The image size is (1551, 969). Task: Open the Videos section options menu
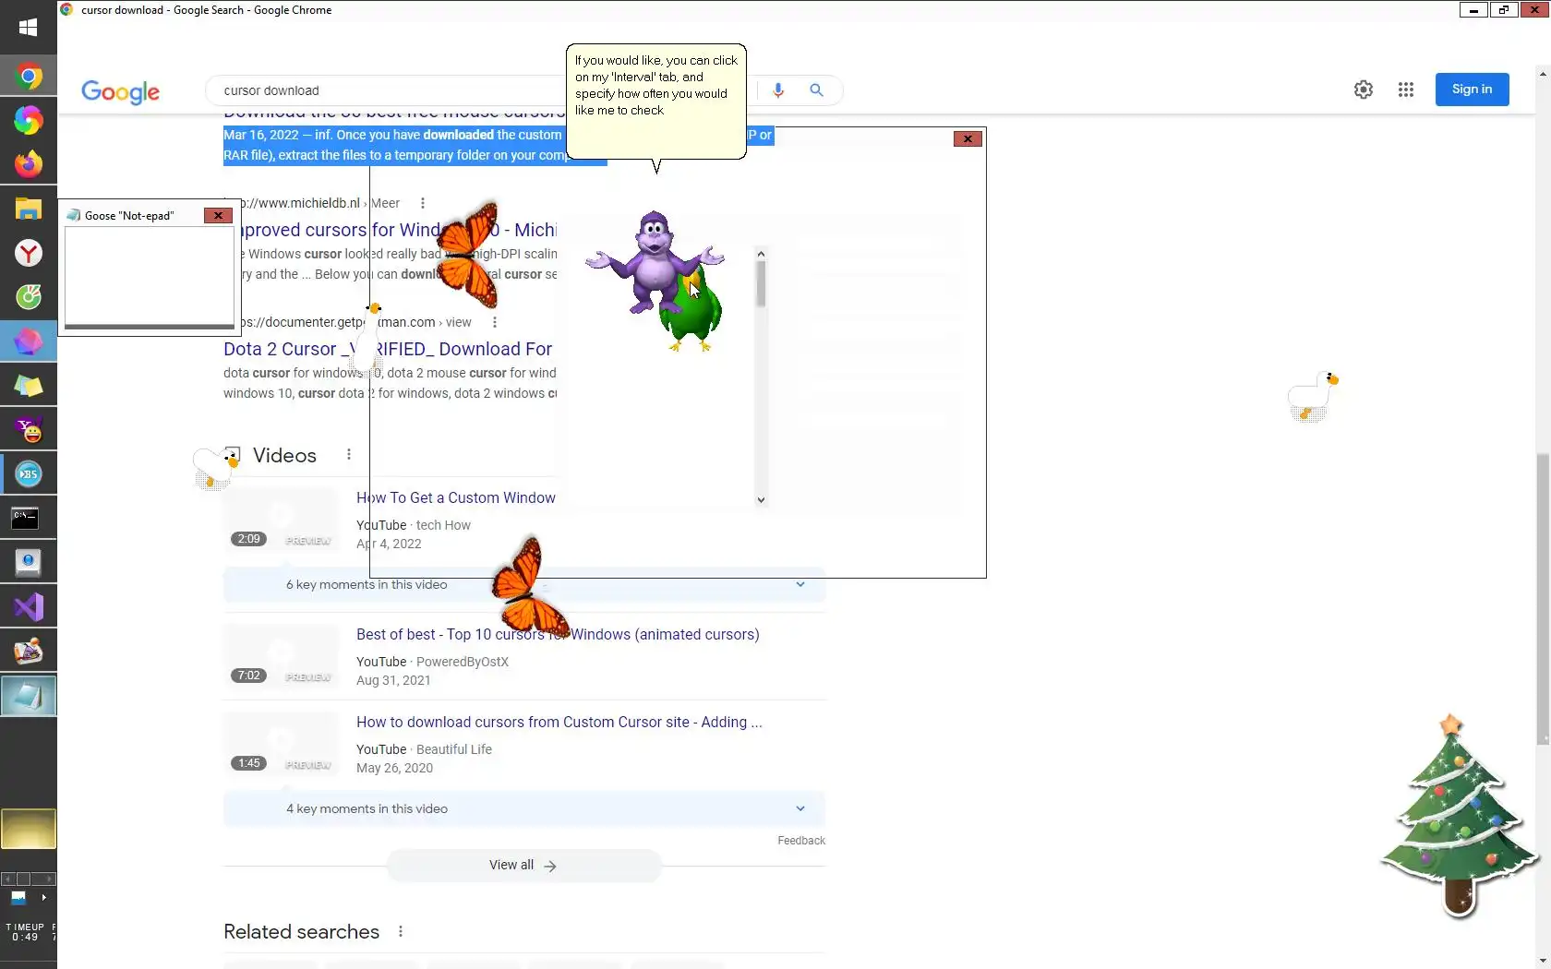pyautogui.click(x=349, y=455)
